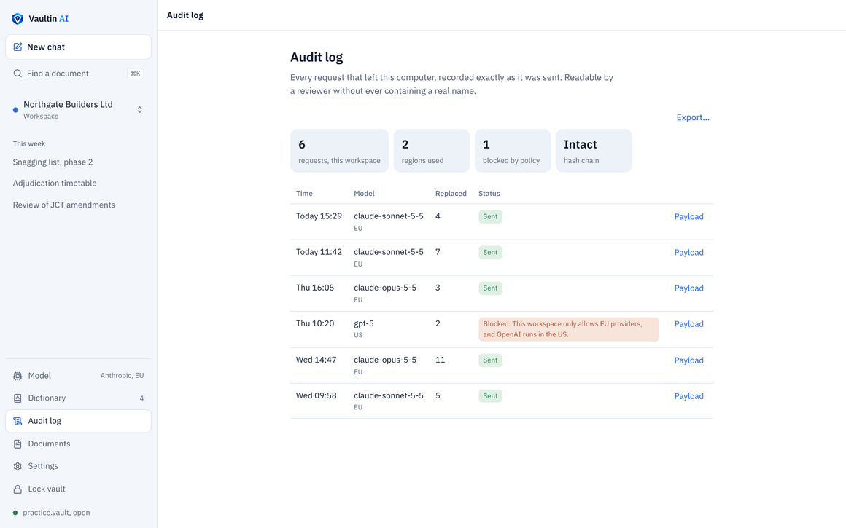This screenshot has width=846, height=528.
Task: Select Lock vault in sidebar
Action: [x=78, y=489]
